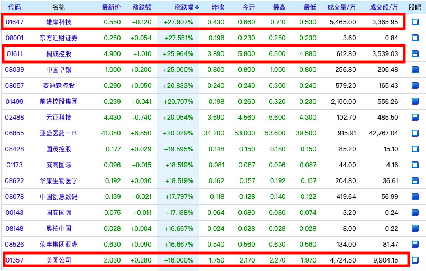
Task: Open stock forum icon for 国安国际
Action: click(x=415, y=212)
